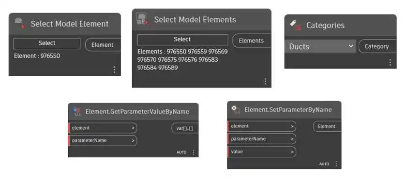Viewport: 407px width, 179px height.
Task: Click parameterName input port of GetParameterValueByName
Action: (103, 141)
